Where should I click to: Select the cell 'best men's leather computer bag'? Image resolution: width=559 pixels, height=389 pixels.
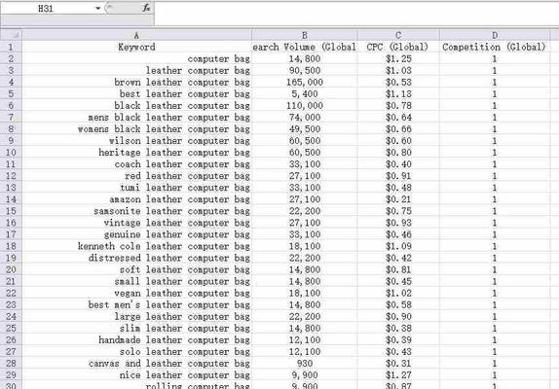[x=136, y=305]
